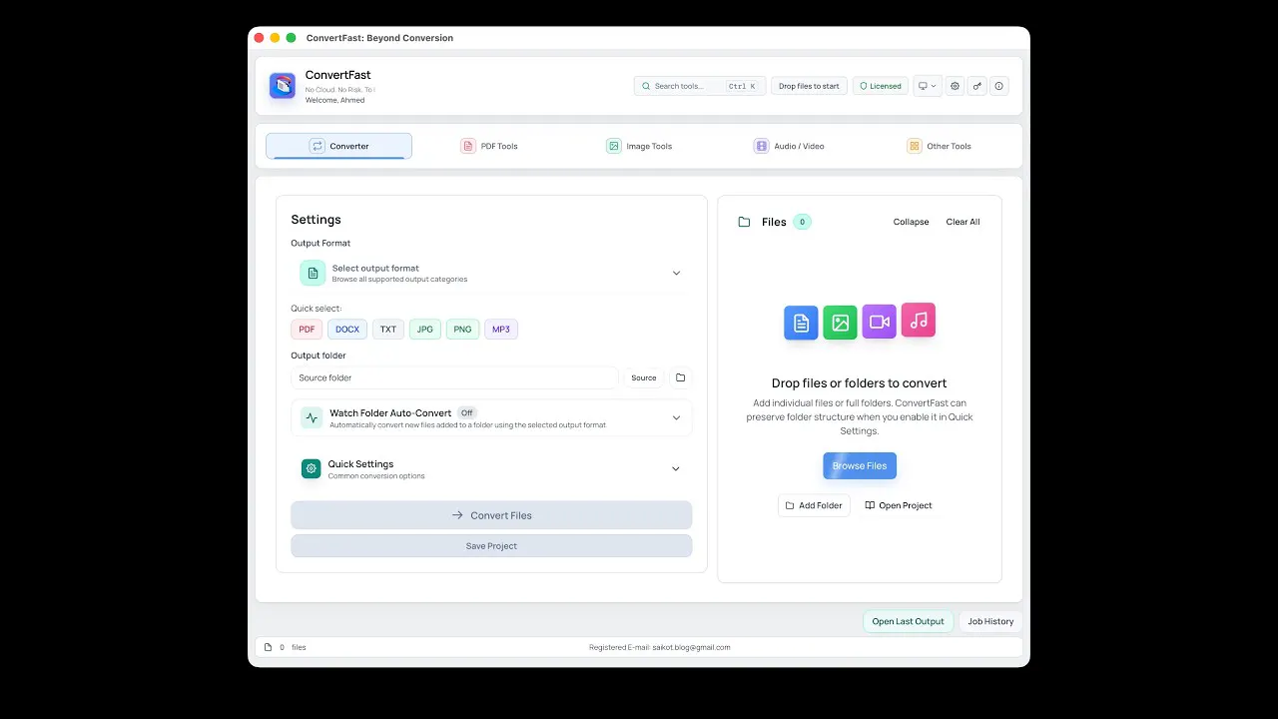Choose the JPG quick select format
This screenshot has height=719, width=1278.
[x=425, y=330]
